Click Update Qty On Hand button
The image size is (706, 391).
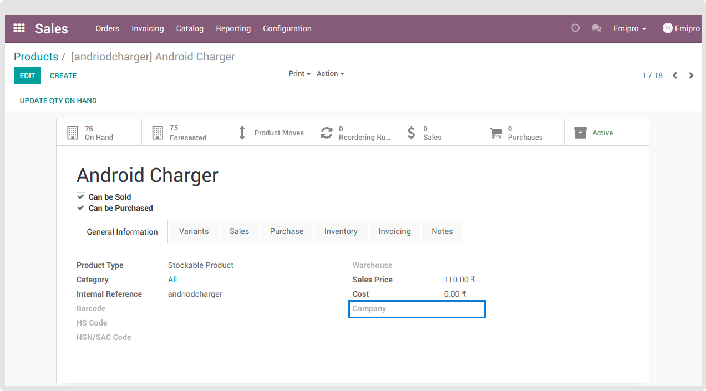coord(58,100)
